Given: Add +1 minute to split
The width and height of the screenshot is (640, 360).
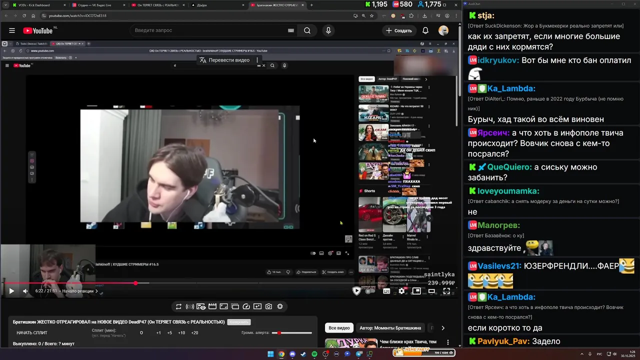Looking at the screenshot, I should point(158,332).
